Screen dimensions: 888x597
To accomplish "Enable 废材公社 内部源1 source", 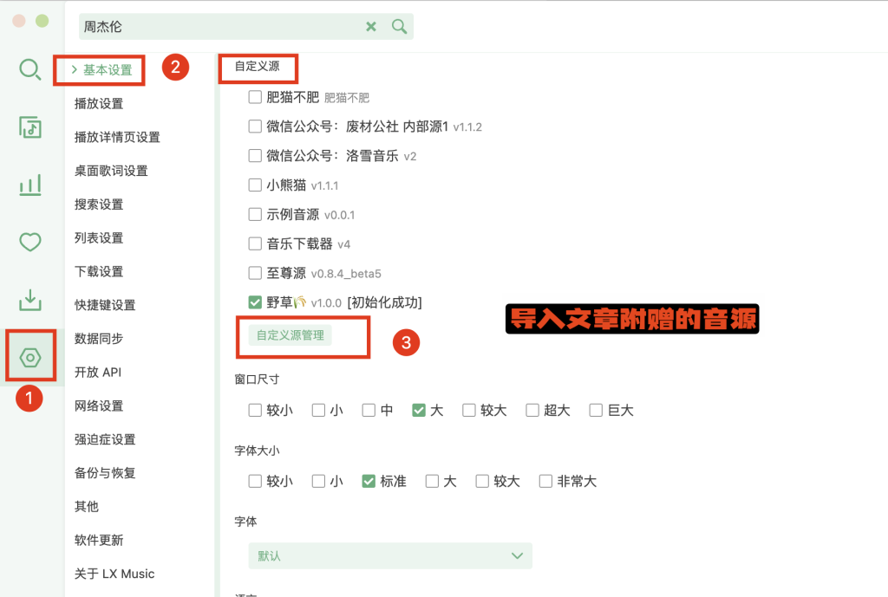I will (x=255, y=127).
